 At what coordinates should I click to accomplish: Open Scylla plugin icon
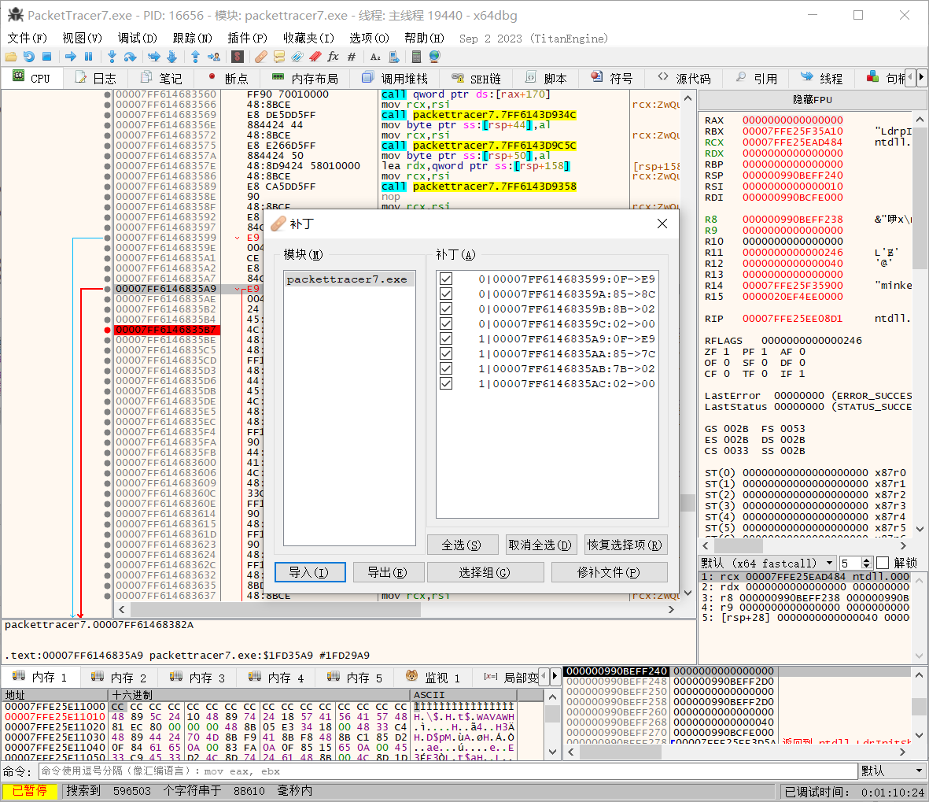pyautogui.click(x=237, y=57)
